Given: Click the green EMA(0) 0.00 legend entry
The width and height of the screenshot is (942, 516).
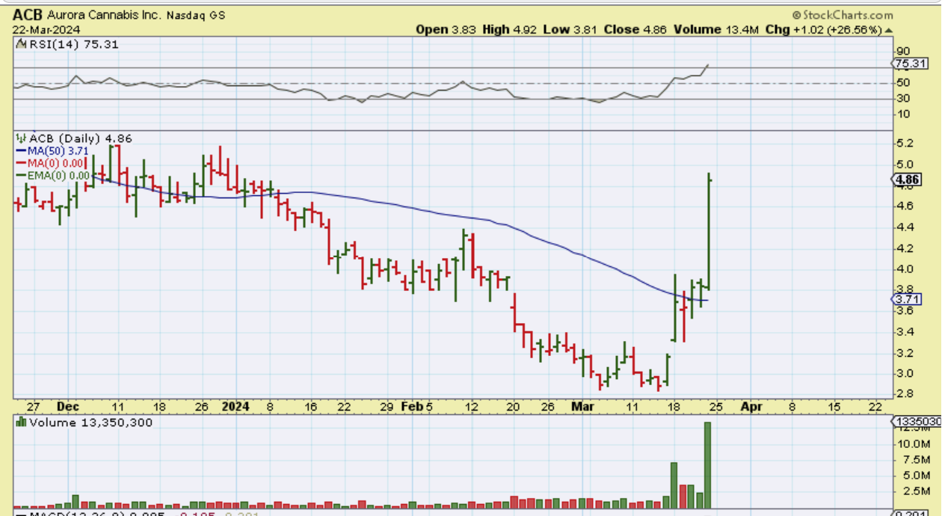Looking at the screenshot, I should coord(52,176).
